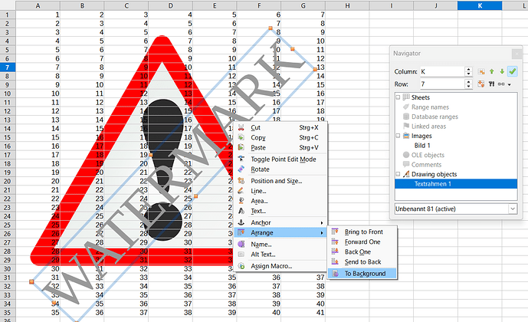Toggle Point Edit Mode from context menu

(x=283, y=159)
